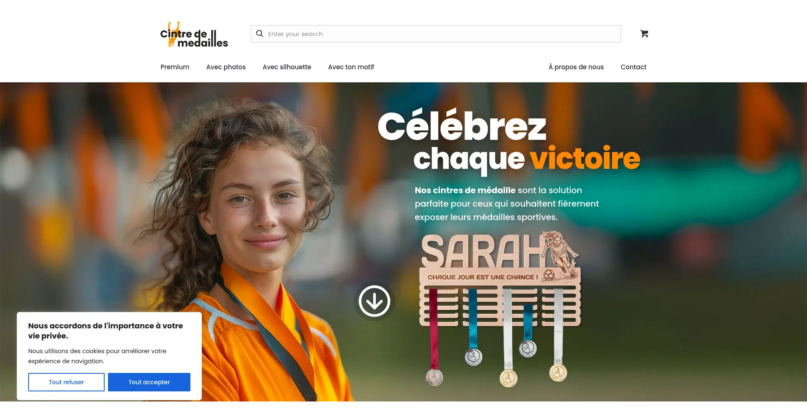Open the Premium menu item
Screen dimensions: 807x417
[175, 67]
